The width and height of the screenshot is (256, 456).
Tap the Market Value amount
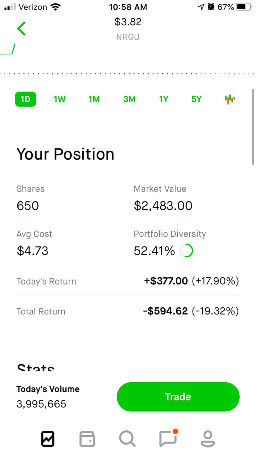point(163,206)
